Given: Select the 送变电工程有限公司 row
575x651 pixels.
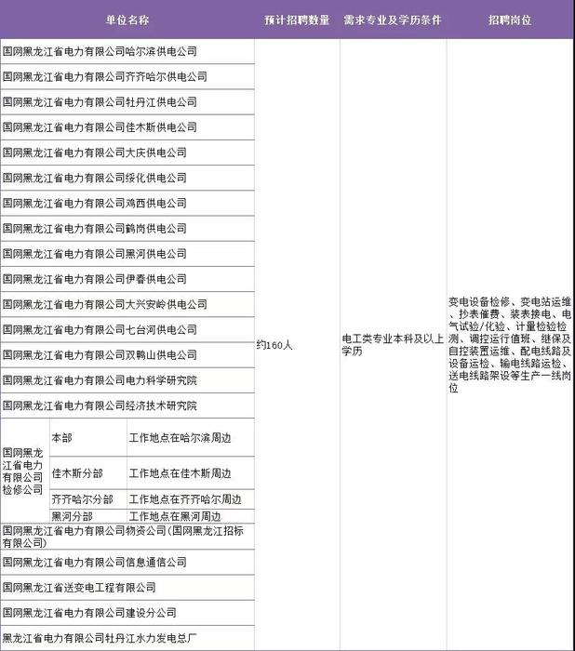Looking at the screenshot, I should click(127, 588).
